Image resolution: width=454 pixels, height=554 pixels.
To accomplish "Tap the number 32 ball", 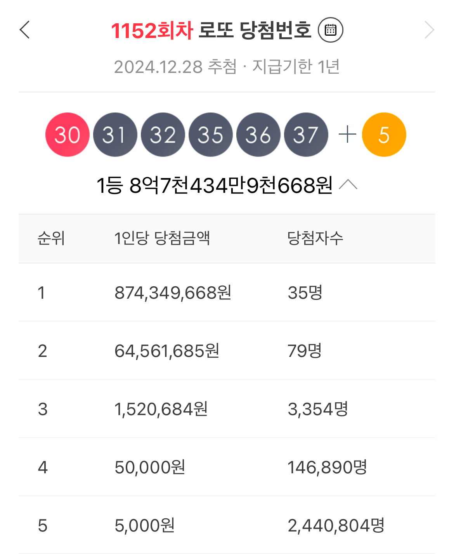I will (163, 135).
